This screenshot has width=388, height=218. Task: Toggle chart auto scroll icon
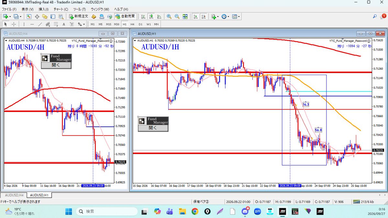pos(195,16)
